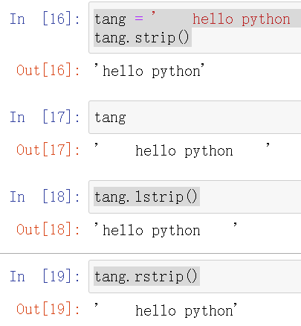The height and width of the screenshot is (326, 301).
Task: Click the Out[19] prompt label
Action: click(48, 309)
